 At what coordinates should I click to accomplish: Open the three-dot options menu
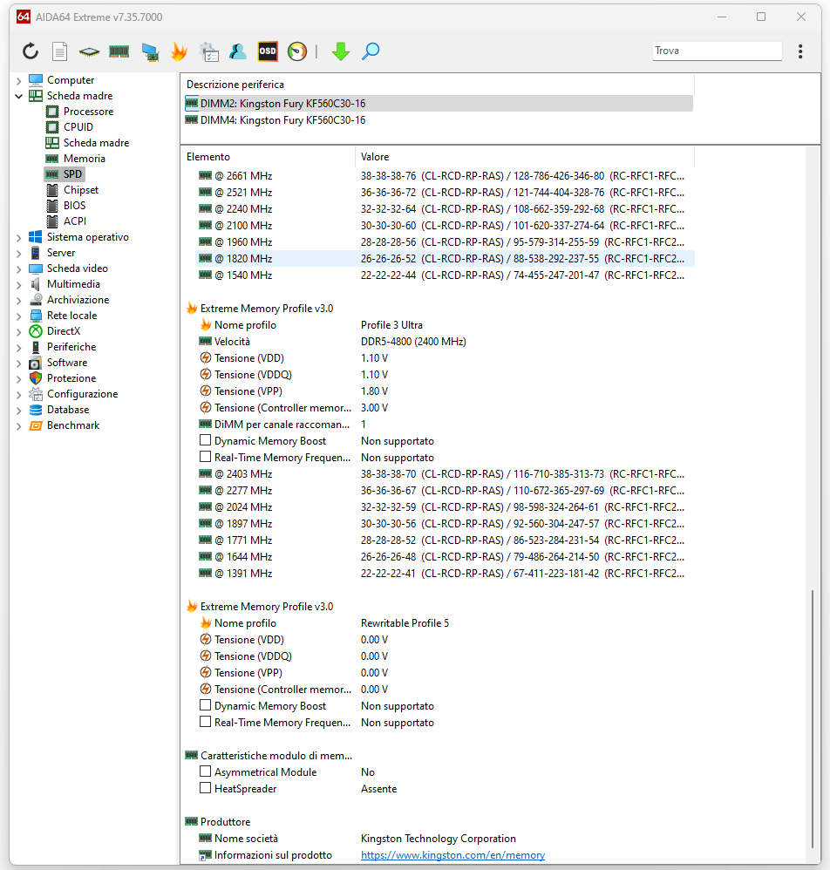[x=800, y=51]
